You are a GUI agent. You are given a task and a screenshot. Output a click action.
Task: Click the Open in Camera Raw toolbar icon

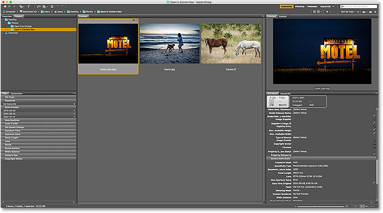pos(52,7)
